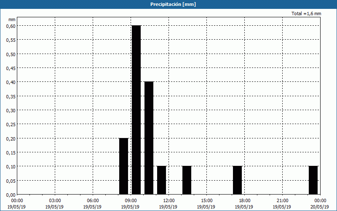Select the last bar near 20/05/19 midnight
Screen dimensions: 337x211
[x=313, y=180]
